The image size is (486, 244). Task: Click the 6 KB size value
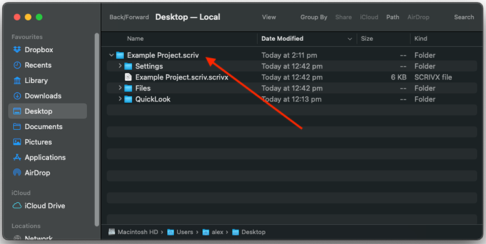(x=399, y=77)
